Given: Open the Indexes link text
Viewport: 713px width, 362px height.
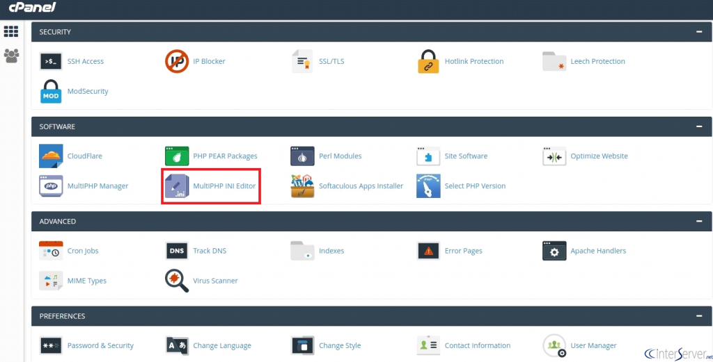Looking at the screenshot, I should (x=331, y=251).
